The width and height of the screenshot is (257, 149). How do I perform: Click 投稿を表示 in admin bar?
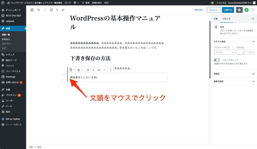pos(97,3)
